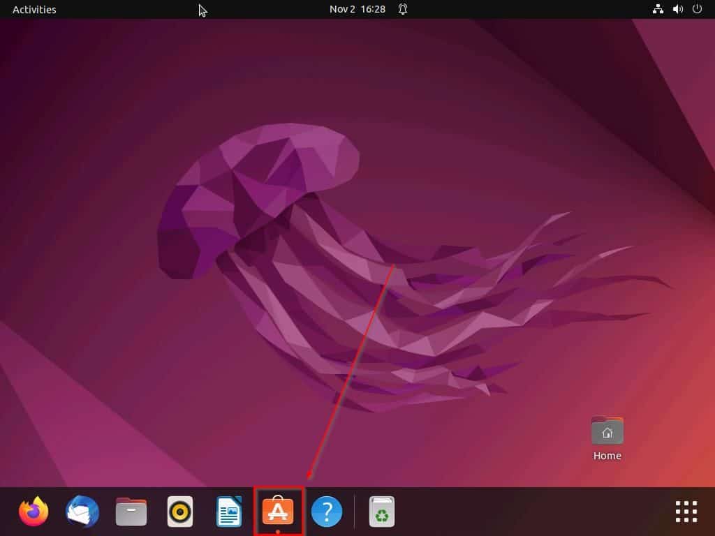
Task: Open the Files manager in dock
Action: pos(131,512)
